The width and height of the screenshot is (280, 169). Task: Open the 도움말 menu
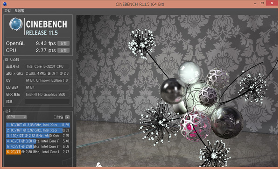tap(19, 11)
